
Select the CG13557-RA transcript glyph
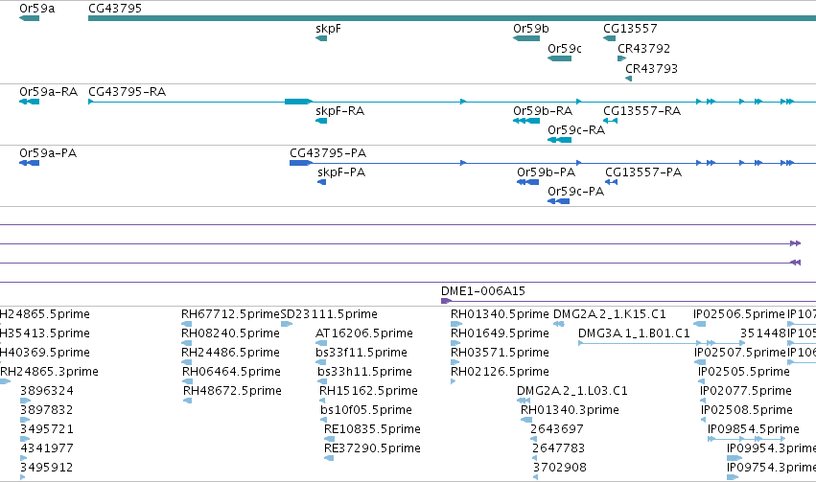[x=611, y=121]
